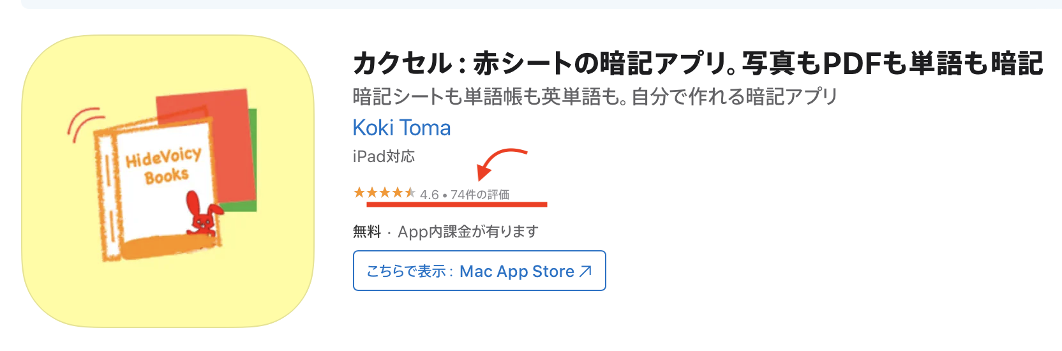The height and width of the screenshot is (351, 1062).
Task: Click the red underline beneath the rating
Action: (x=456, y=205)
